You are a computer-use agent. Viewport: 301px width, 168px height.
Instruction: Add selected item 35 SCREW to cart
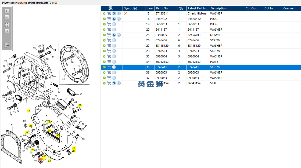[x=109, y=67]
